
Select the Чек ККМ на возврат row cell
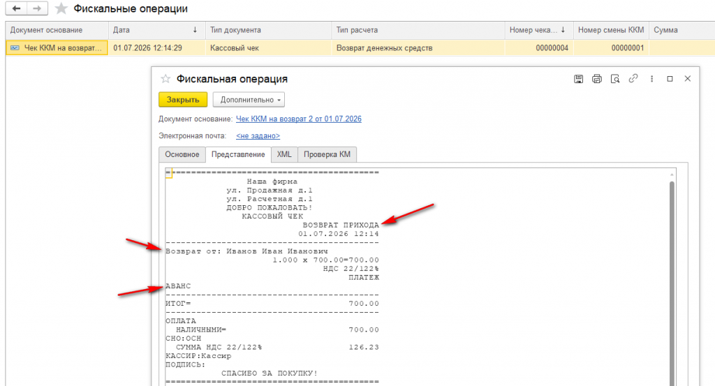point(57,48)
